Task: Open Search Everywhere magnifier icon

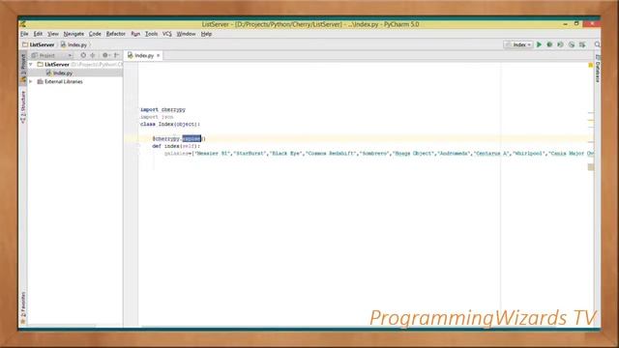Action: [x=598, y=44]
